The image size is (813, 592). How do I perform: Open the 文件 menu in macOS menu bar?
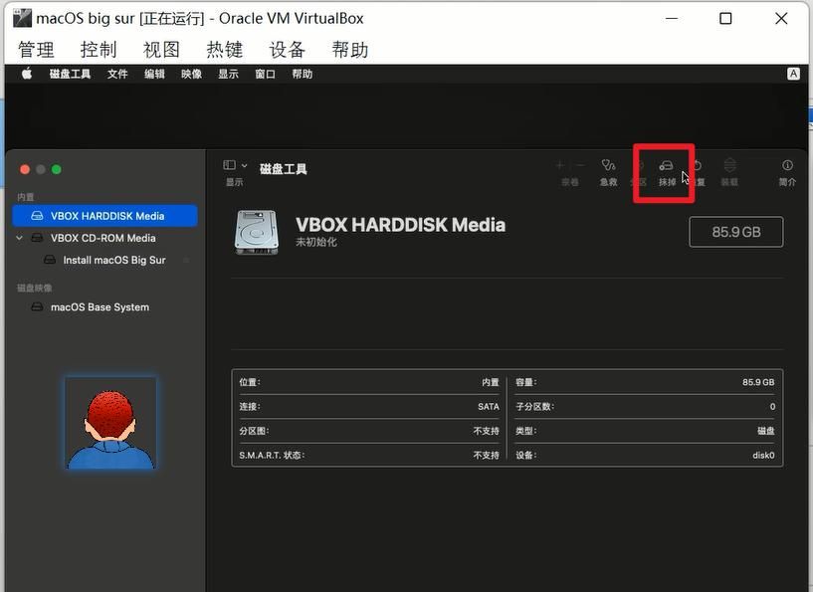pyautogui.click(x=117, y=74)
